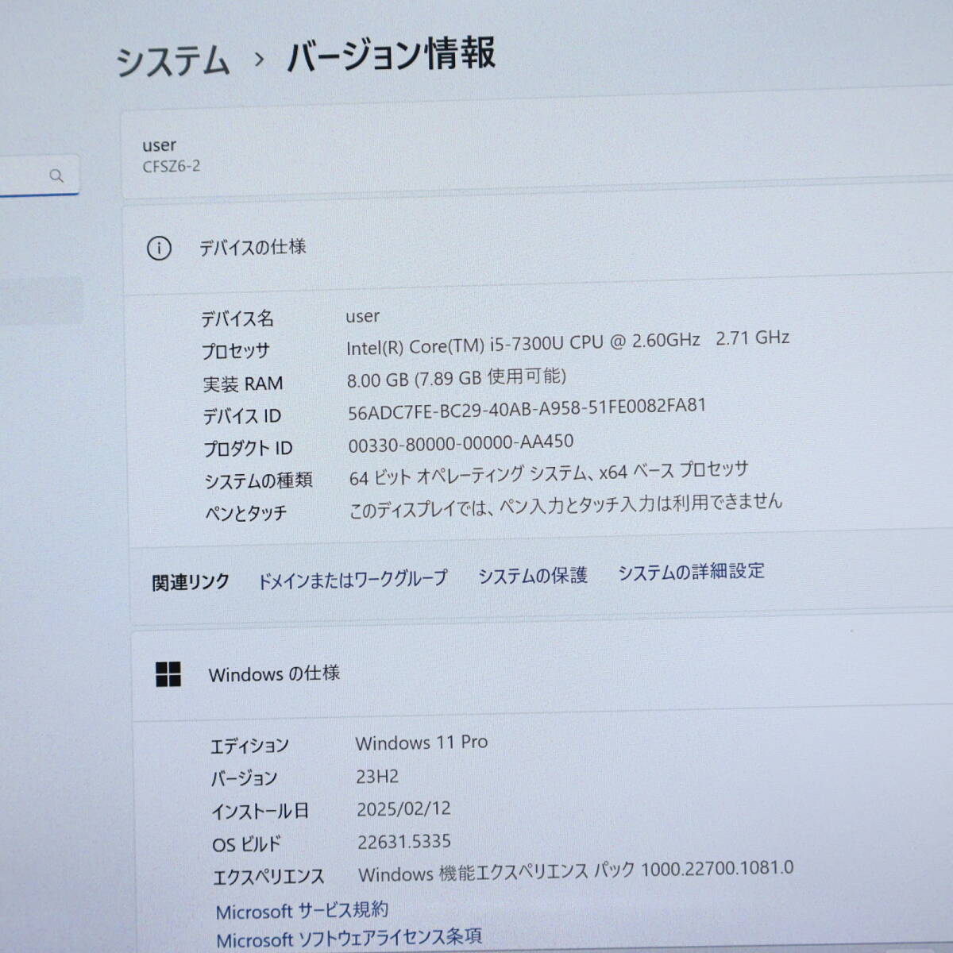Open Microsoft ソフトウェアライセンス条項 link
The width and height of the screenshot is (953, 953).
[x=349, y=939]
